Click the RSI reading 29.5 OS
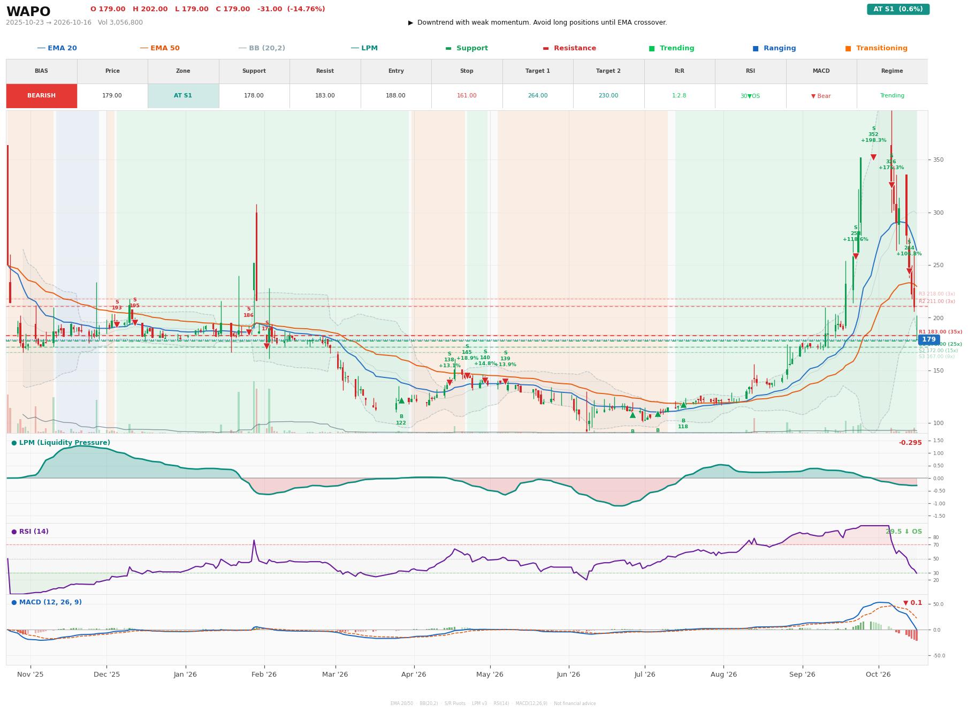This screenshot has height=712, width=968. tap(904, 532)
